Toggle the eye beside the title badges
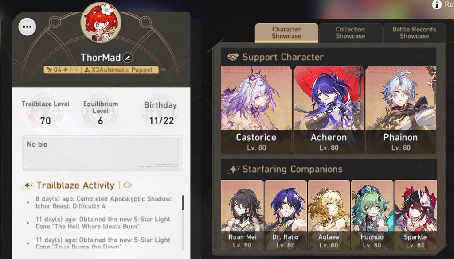 point(163,70)
